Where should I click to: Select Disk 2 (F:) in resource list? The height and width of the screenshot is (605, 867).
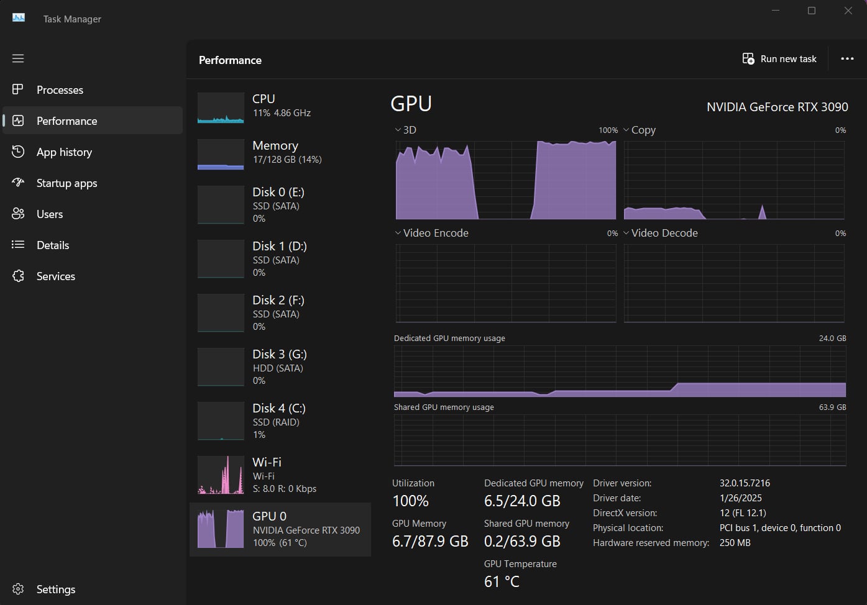tap(280, 313)
